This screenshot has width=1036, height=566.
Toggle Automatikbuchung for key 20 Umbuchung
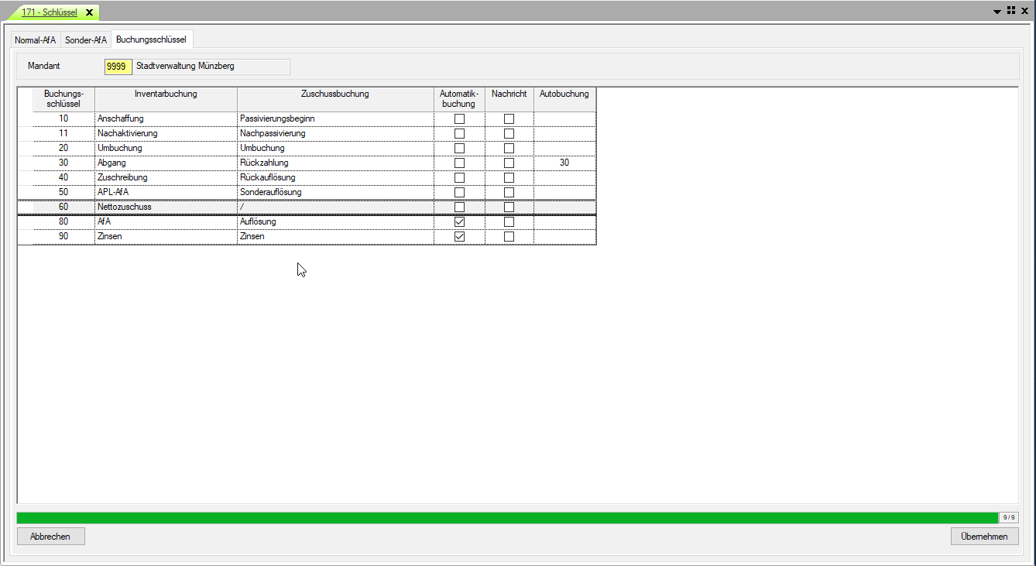tap(459, 149)
